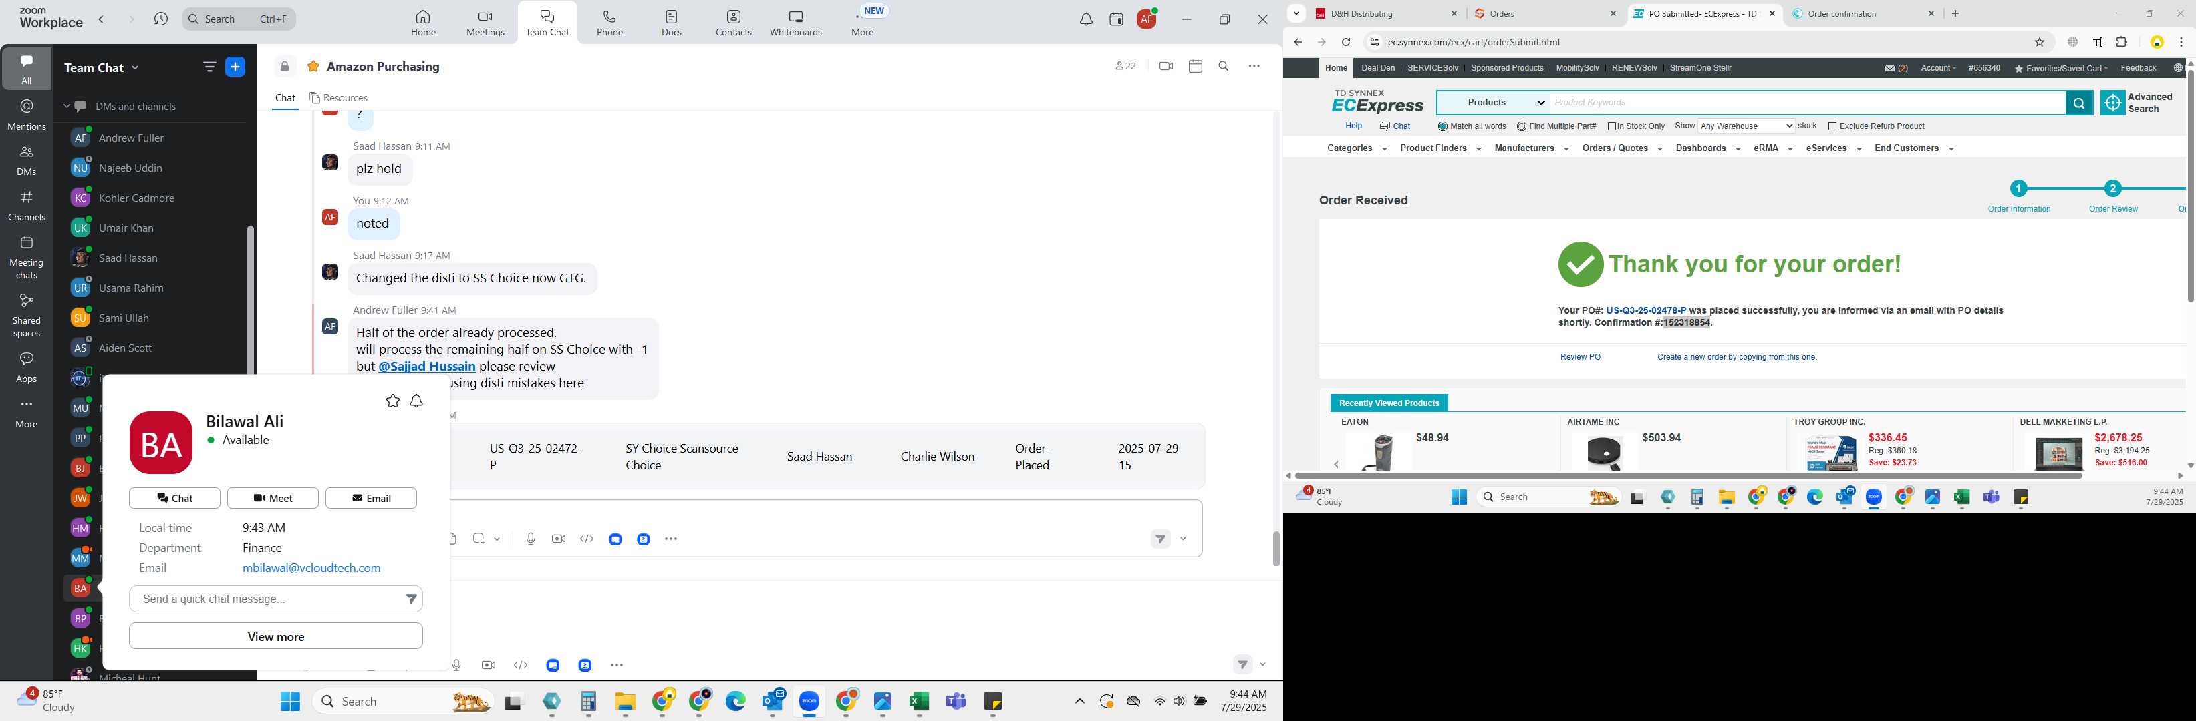The image size is (2196, 721).
Task: Open the Account dropdown in ECExpress
Action: pos(1937,68)
